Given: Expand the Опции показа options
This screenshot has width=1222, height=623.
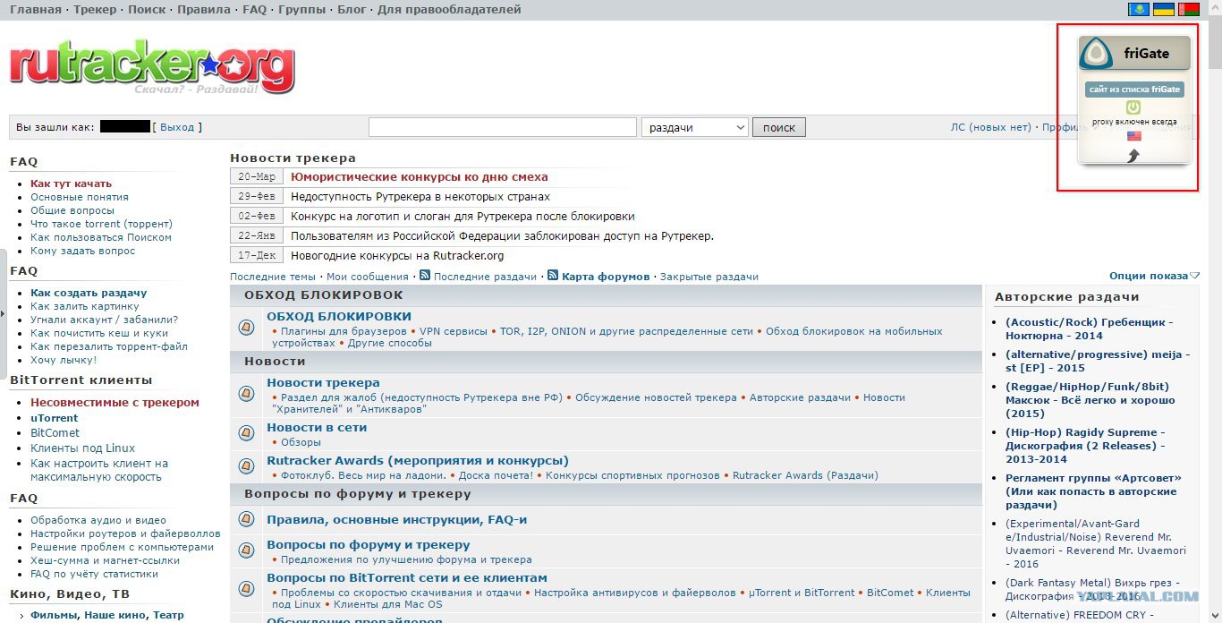Looking at the screenshot, I should 1154,276.
